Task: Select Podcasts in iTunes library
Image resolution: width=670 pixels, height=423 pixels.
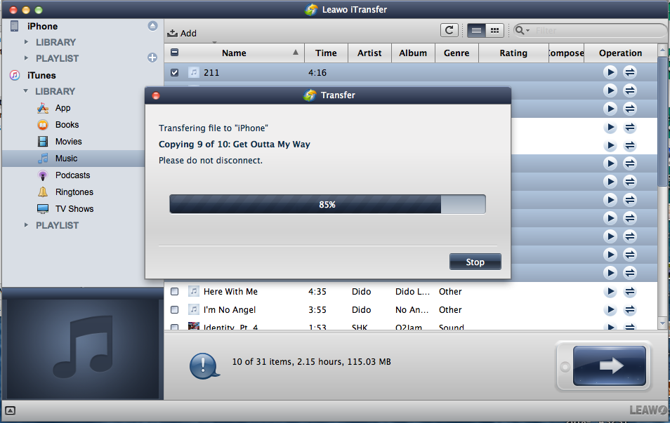Action: (72, 175)
